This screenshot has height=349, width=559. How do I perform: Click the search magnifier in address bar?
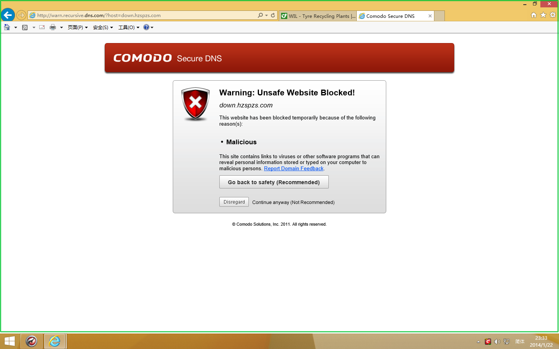tap(260, 15)
